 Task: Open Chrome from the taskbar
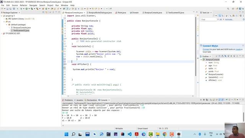pos(165,134)
